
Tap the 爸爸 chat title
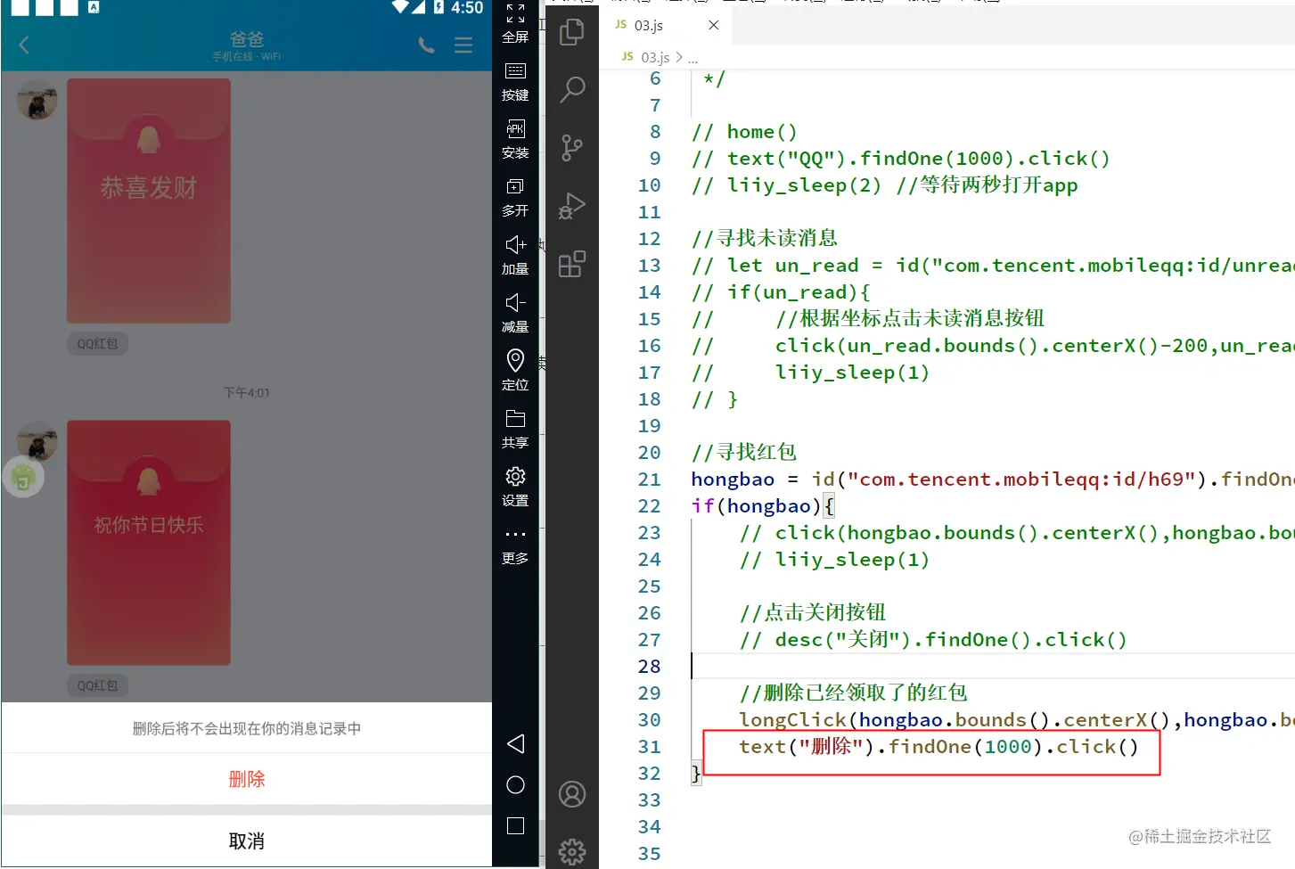point(247,39)
